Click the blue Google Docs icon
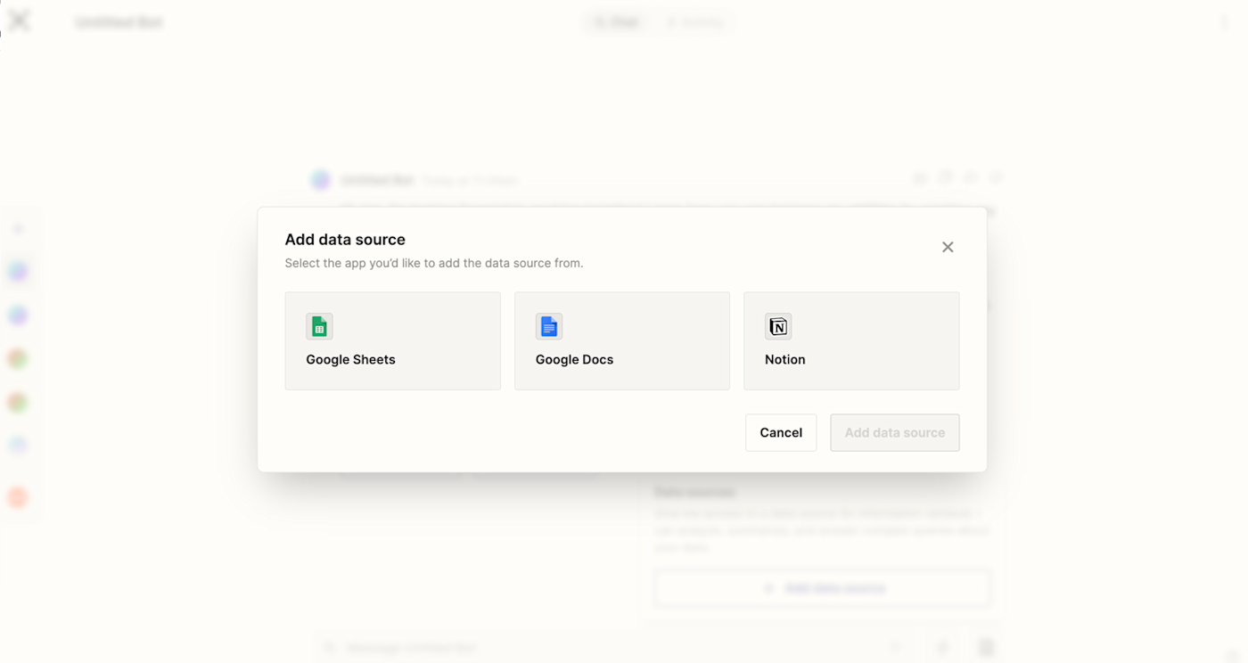Screen dimensions: 1248x663 pos(549,326)
